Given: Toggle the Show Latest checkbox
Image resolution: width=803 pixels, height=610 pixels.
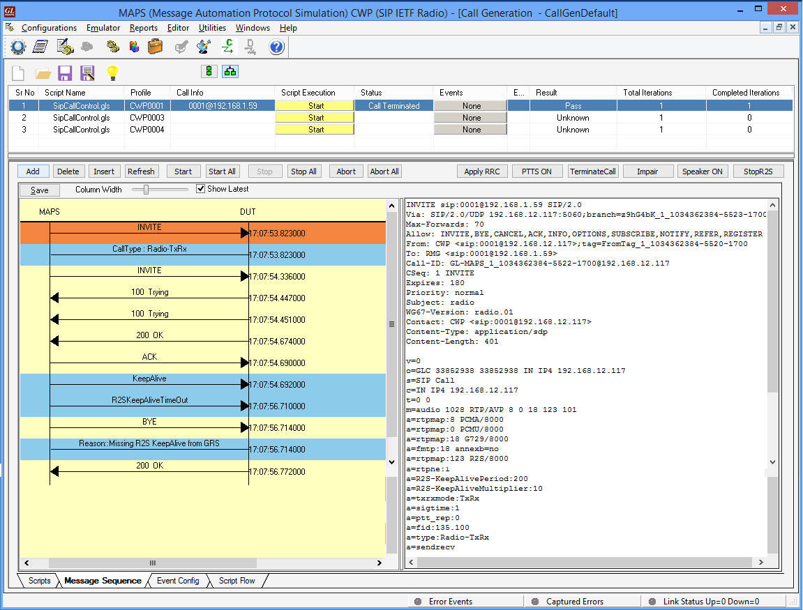Looking at the screenshot, I should [x=201, y=189].
